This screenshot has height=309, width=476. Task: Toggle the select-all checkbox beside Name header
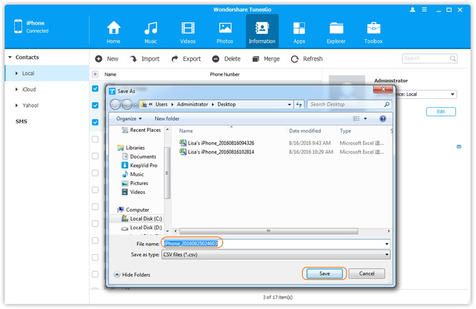pos(95,74)
